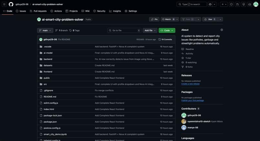The width and height of the screenshot is (260, 141).
Task: Open the package-lock.json file
Action: [53, 116]
